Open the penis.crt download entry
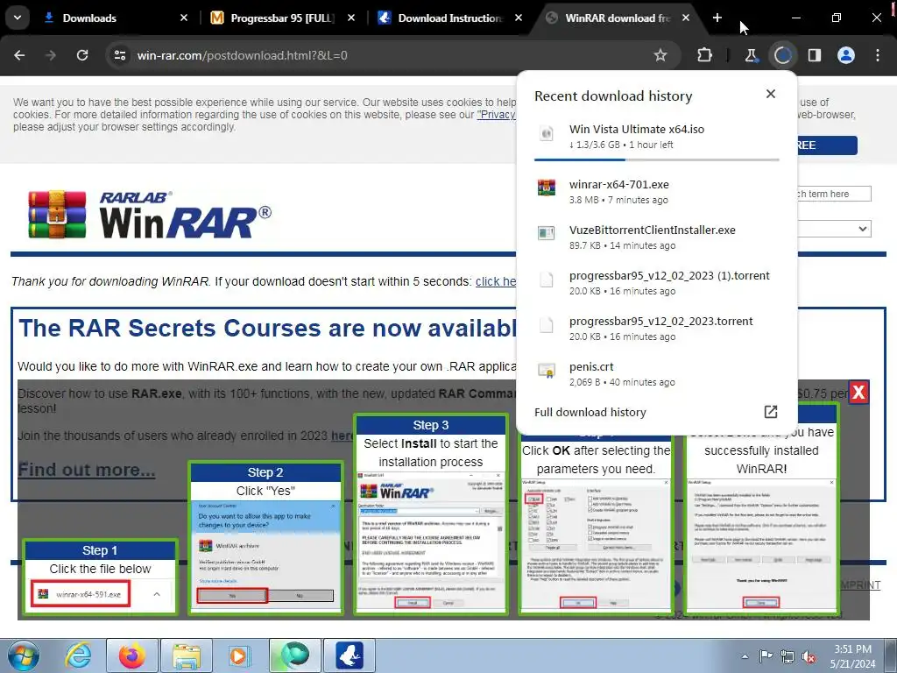The width and height of the screenshot is (897, 673). click(x=657, y=373)
